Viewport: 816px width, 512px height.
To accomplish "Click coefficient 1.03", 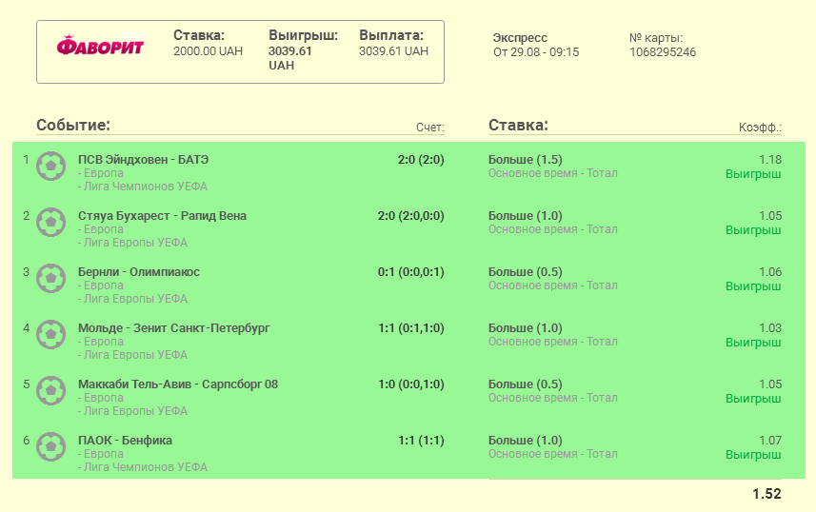I will coord(770,328).
